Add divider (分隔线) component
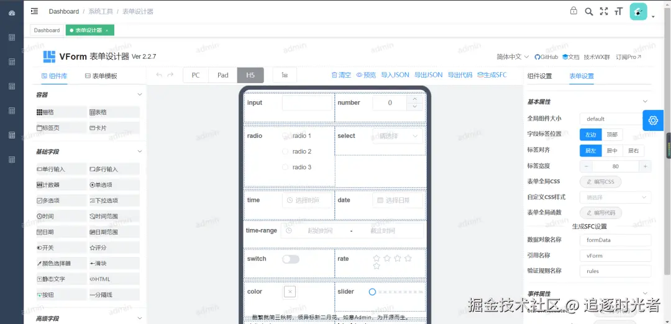 click(114, 295)
